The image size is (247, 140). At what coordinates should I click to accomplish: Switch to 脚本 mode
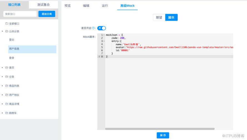click(x=171, y=17)
